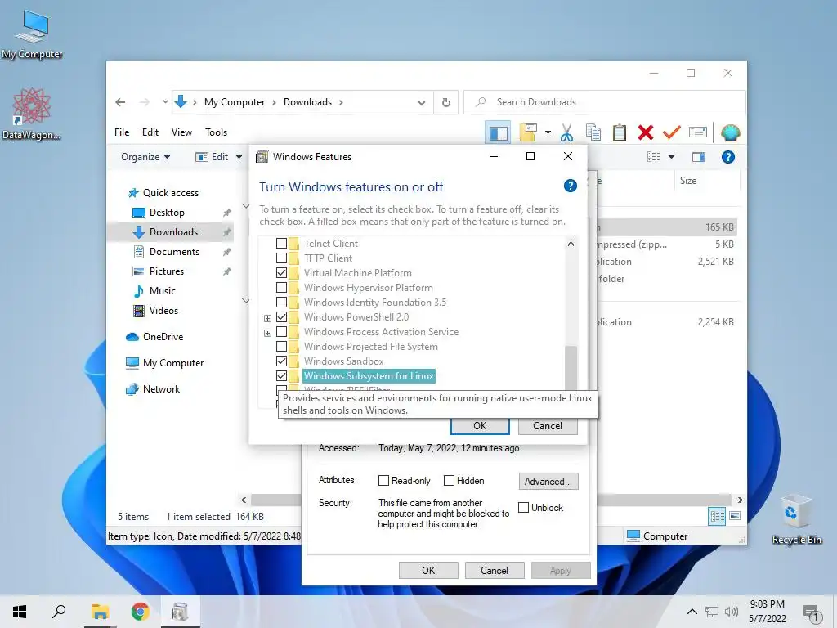Check the Telnet Client checkbox
Screen dimensions: 837x628
tap(281, 244)
